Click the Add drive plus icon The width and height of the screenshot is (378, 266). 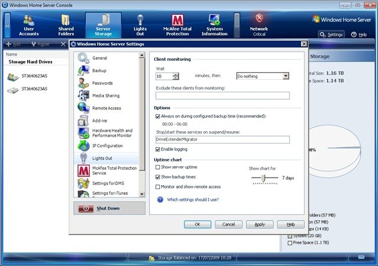(8, 44)
